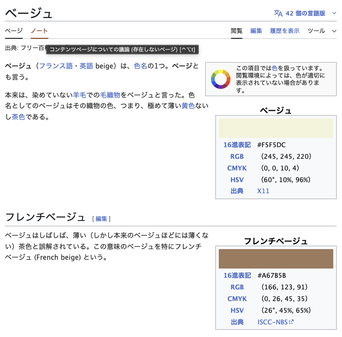Open the ISCC-NBS external link
The width and height of the screenshot is (342, 337).
pos(276,322)
